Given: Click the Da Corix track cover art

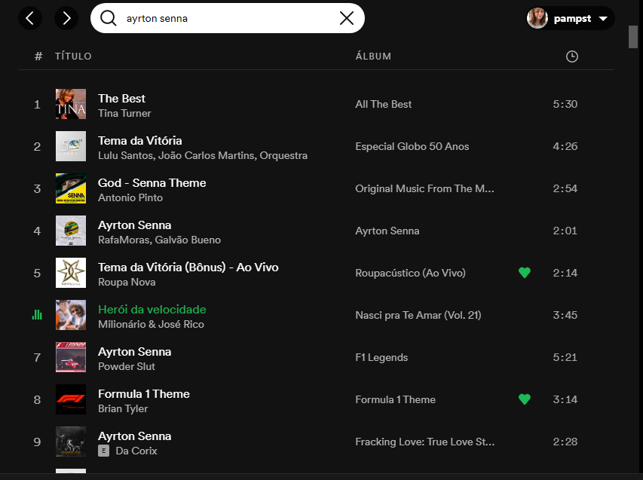Looking at the screenshot, I should 71,442.
